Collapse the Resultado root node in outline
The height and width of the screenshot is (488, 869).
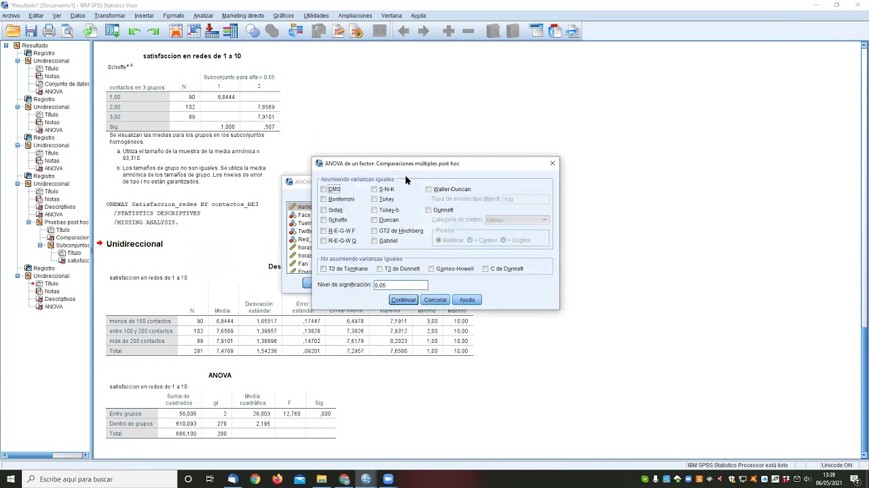pos(6,45)
